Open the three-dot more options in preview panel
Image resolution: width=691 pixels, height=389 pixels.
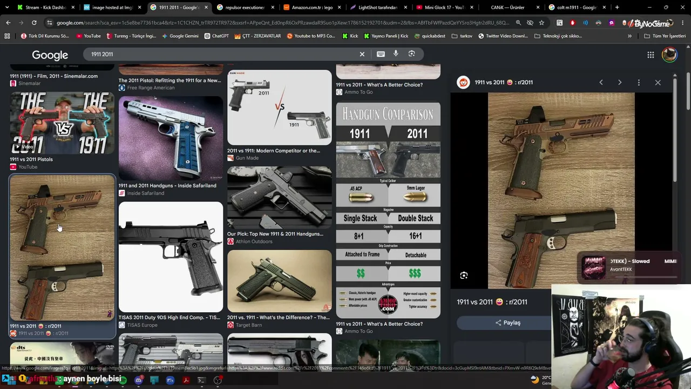point(639,82)
